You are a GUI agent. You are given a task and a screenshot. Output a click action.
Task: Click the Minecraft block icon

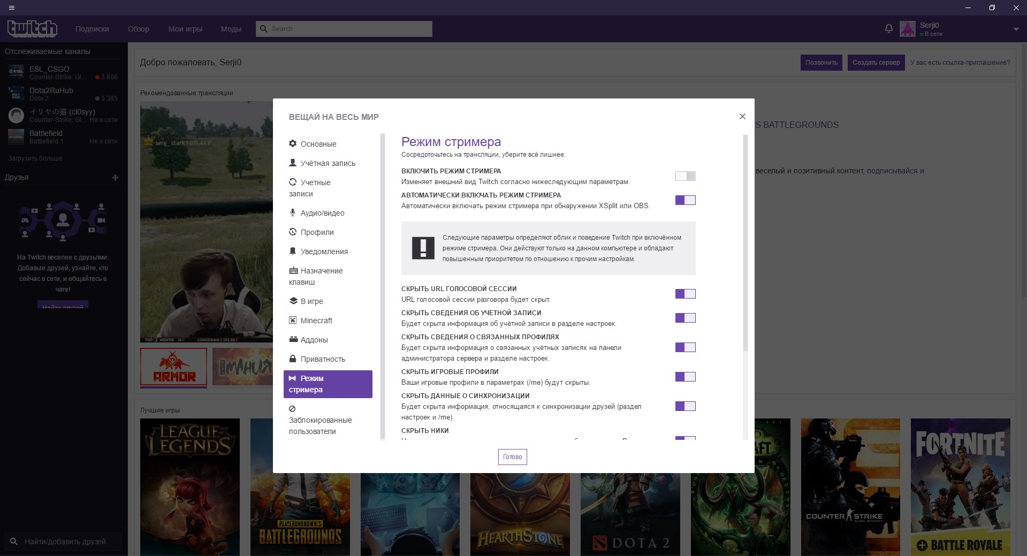click(x=293, y=320)
